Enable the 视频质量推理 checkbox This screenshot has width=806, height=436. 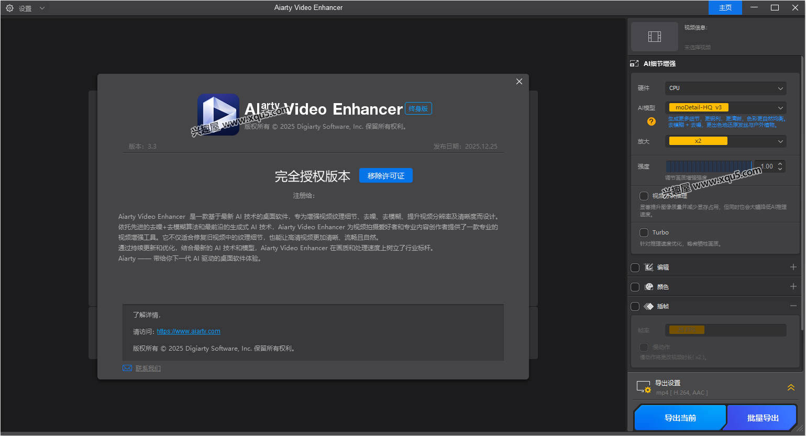coord(644,196)
